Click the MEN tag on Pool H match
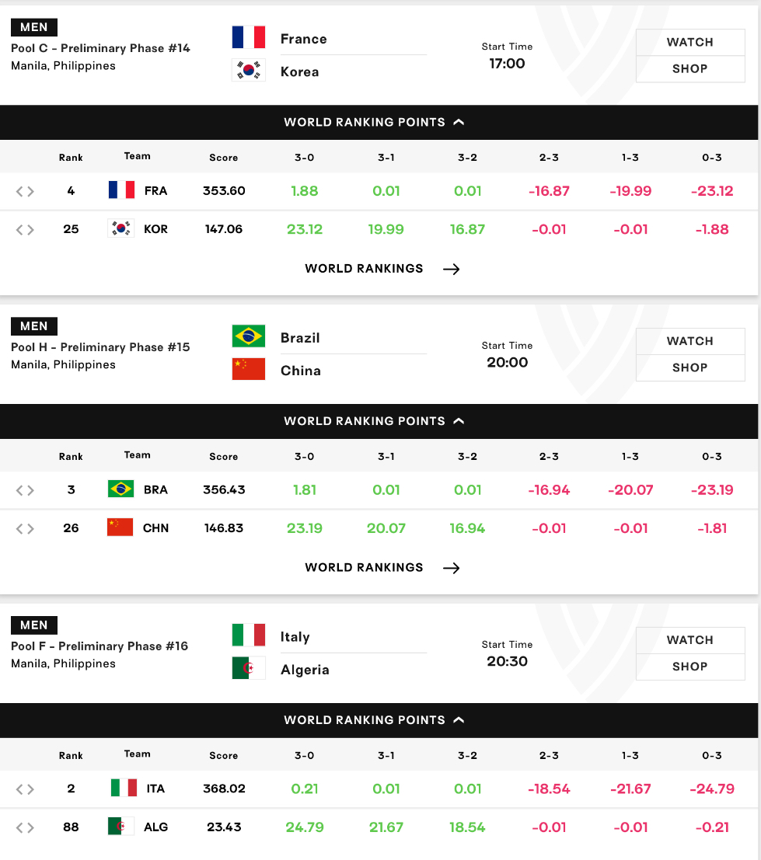The image size is (761, 860). 34,326
